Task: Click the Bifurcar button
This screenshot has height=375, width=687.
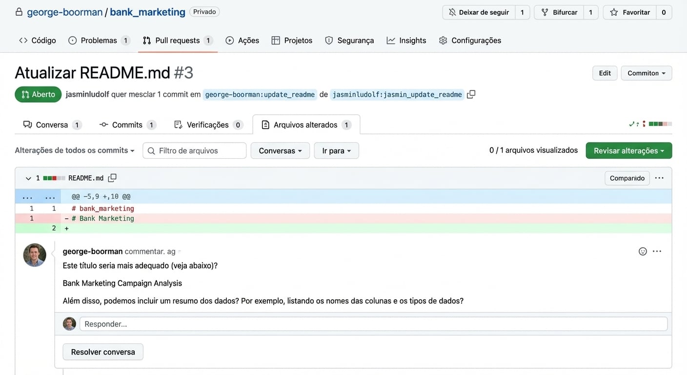Action: coord(559,12)
